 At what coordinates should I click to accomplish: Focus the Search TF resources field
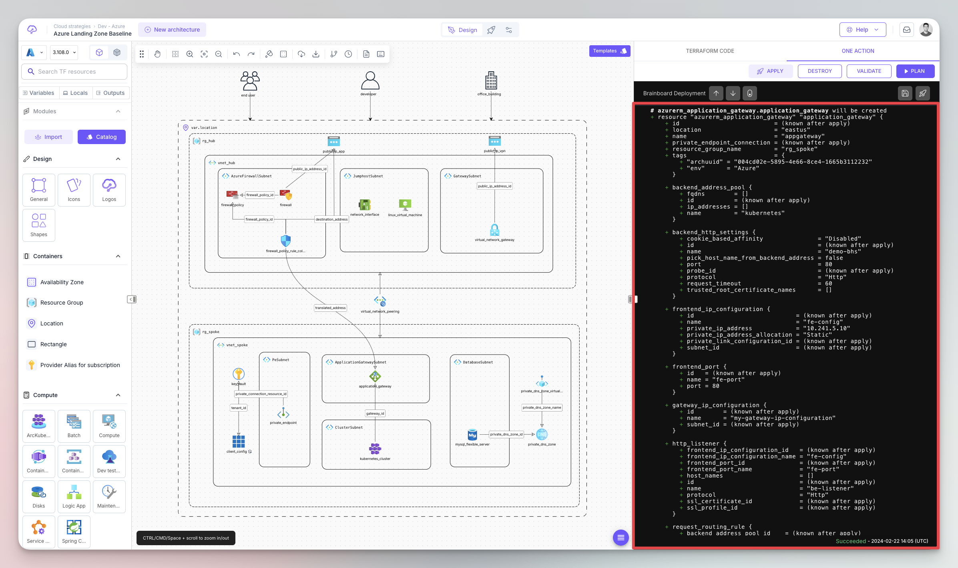pyautogui.click(x=74, y=72)
